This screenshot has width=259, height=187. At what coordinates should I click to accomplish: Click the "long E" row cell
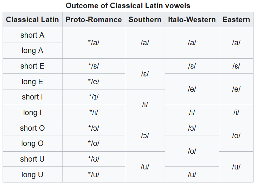[x=32, y=82]
